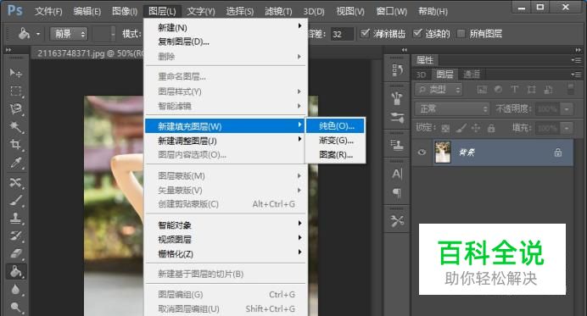Choose 渐变(G)... from fill layer submenu
Viewport: 587px width, 316px height.
coord(336,141)
